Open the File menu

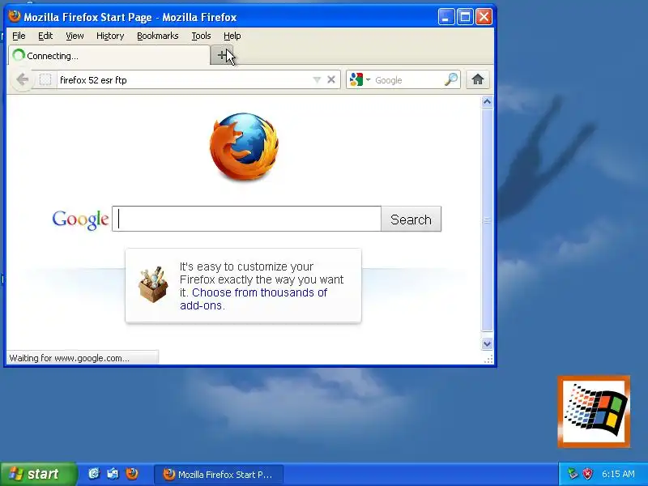tap(19, 36)
